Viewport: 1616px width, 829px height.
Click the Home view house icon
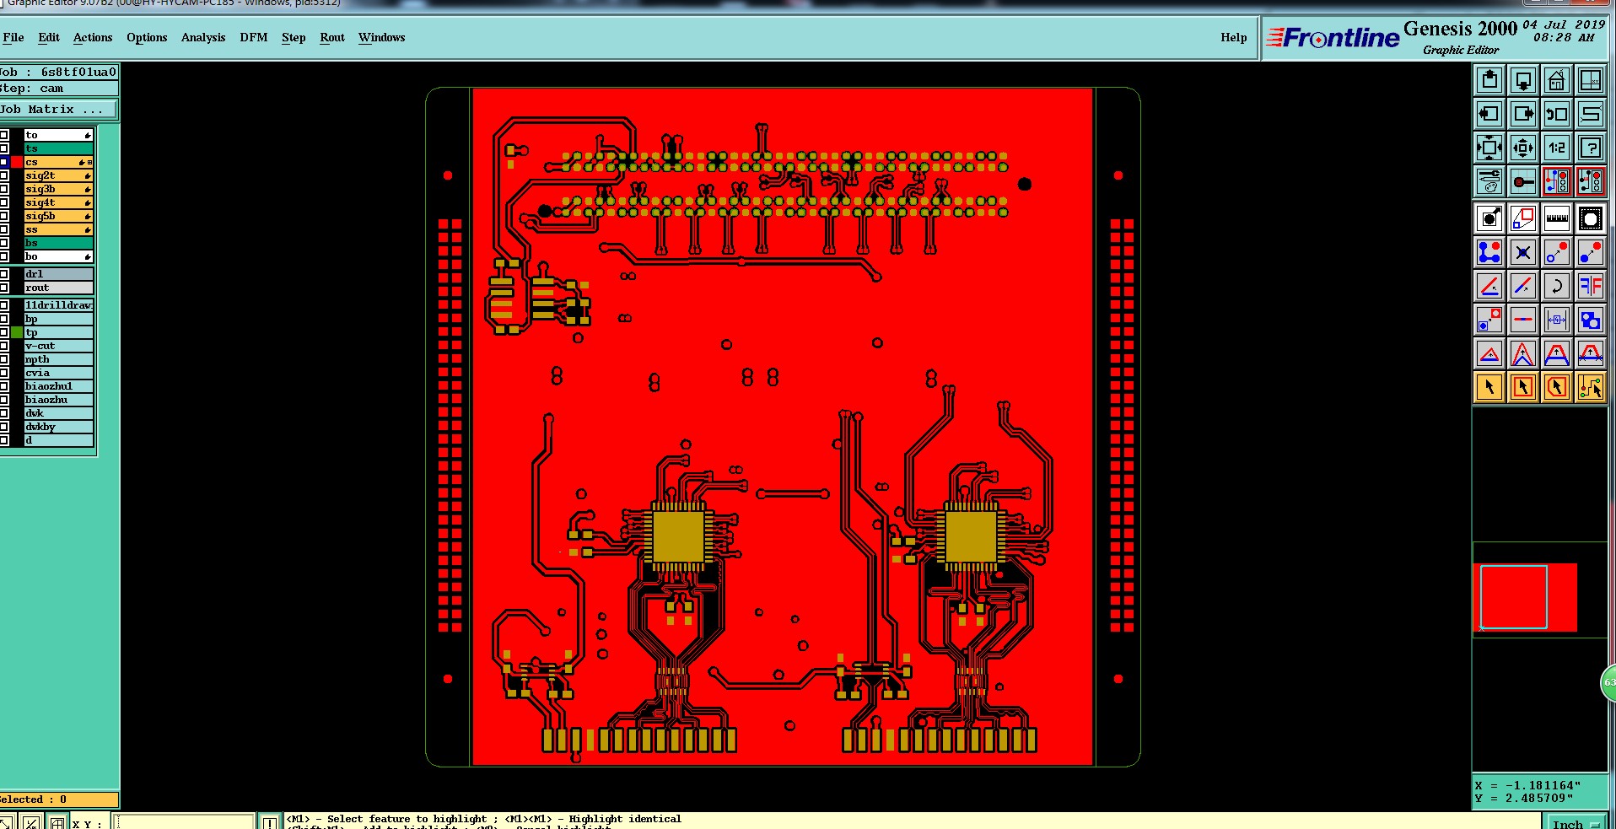point(1556,80)
